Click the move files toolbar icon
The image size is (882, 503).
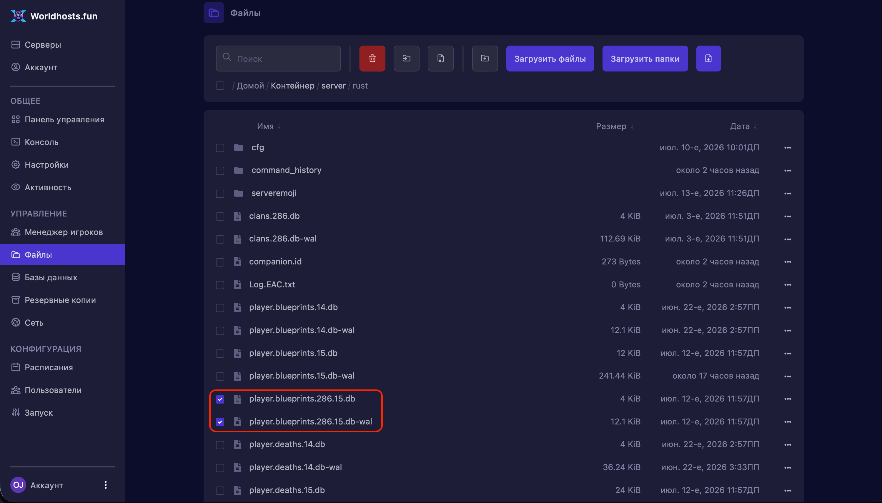pyautogui.click(x=406, y=58)
